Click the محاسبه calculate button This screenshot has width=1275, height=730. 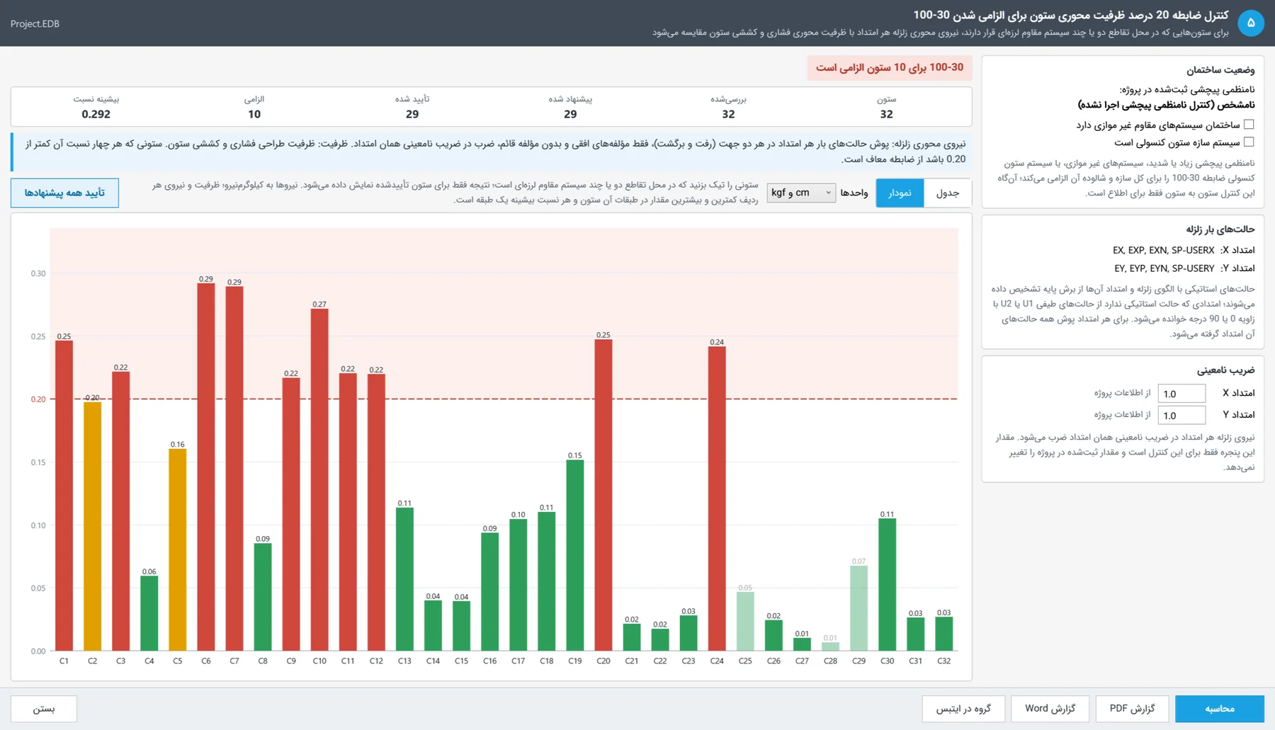1219,708
